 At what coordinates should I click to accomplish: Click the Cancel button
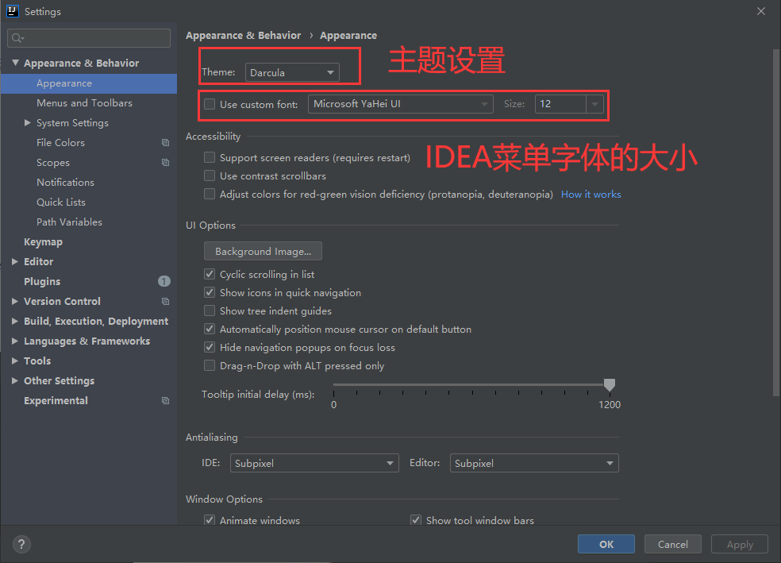pyautogui.click(x=673, y=544)
